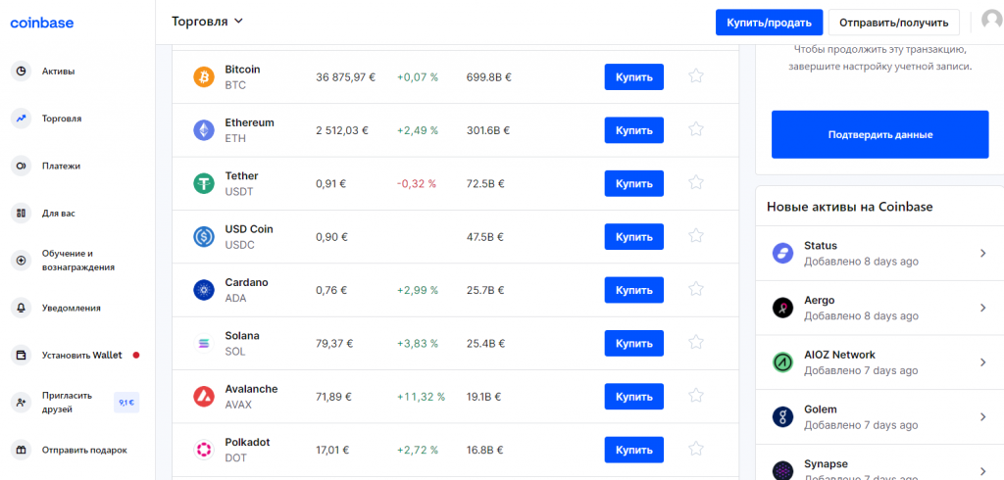The width and height of the screenshot is (1004, 480).
Task: Open Платежи in the sidebar menu
Action: pos(61,166)
